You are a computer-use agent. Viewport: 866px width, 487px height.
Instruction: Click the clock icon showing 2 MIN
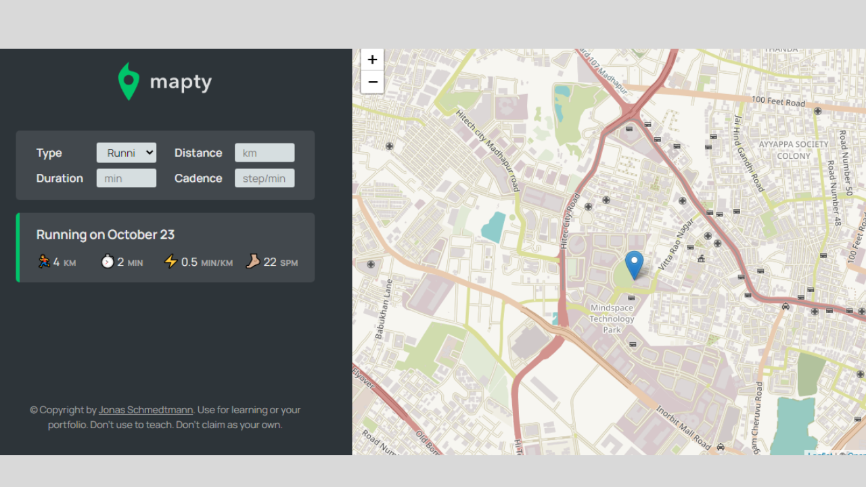(107, 261)
